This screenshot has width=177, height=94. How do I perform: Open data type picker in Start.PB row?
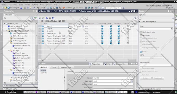[x=83, y=26]
